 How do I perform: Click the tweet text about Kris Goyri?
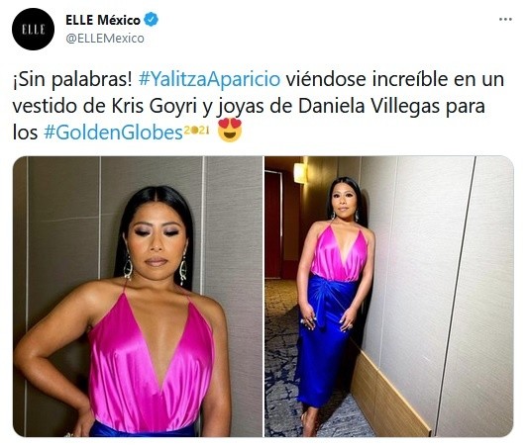(x=259, y=106)
